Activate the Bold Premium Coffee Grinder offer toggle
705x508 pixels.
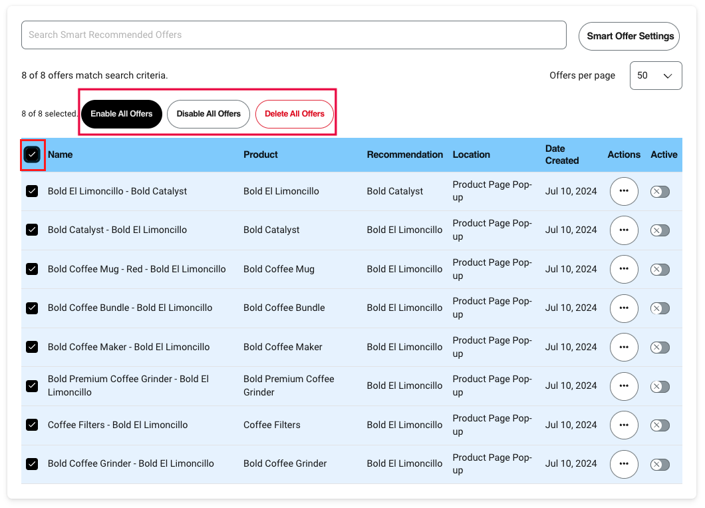tap(660, 387)
